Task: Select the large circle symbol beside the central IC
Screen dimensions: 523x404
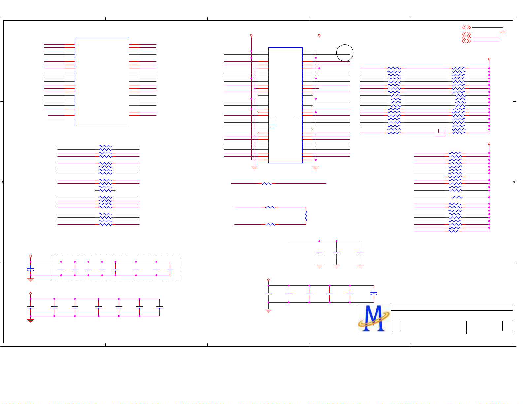Action: 345,53
